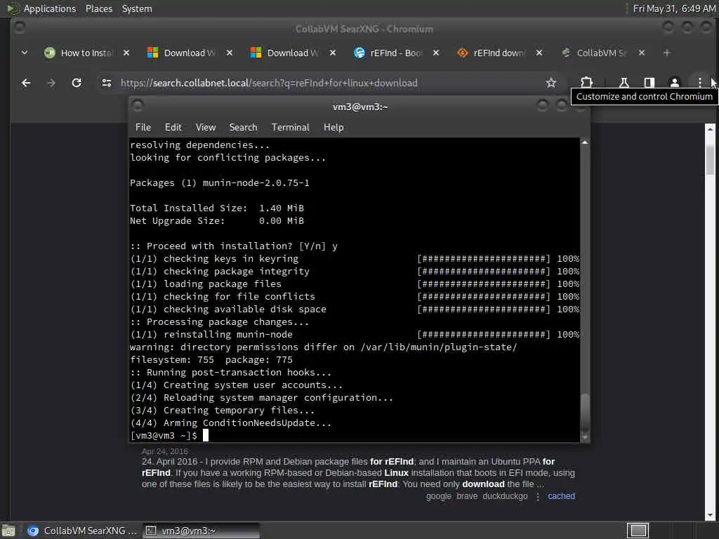Open the terminal Search menu

tap(243, 128)
